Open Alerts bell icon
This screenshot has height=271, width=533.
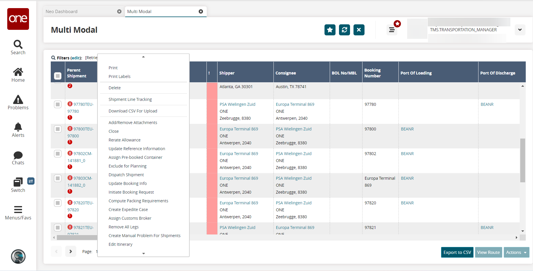18,127
